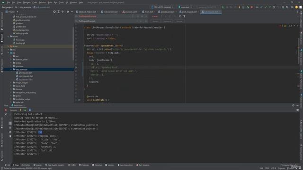The width and height of the screenshot is (303, 170).
Task: Click the lib breadcrumb in navigation bar
Action: point(16,7)
